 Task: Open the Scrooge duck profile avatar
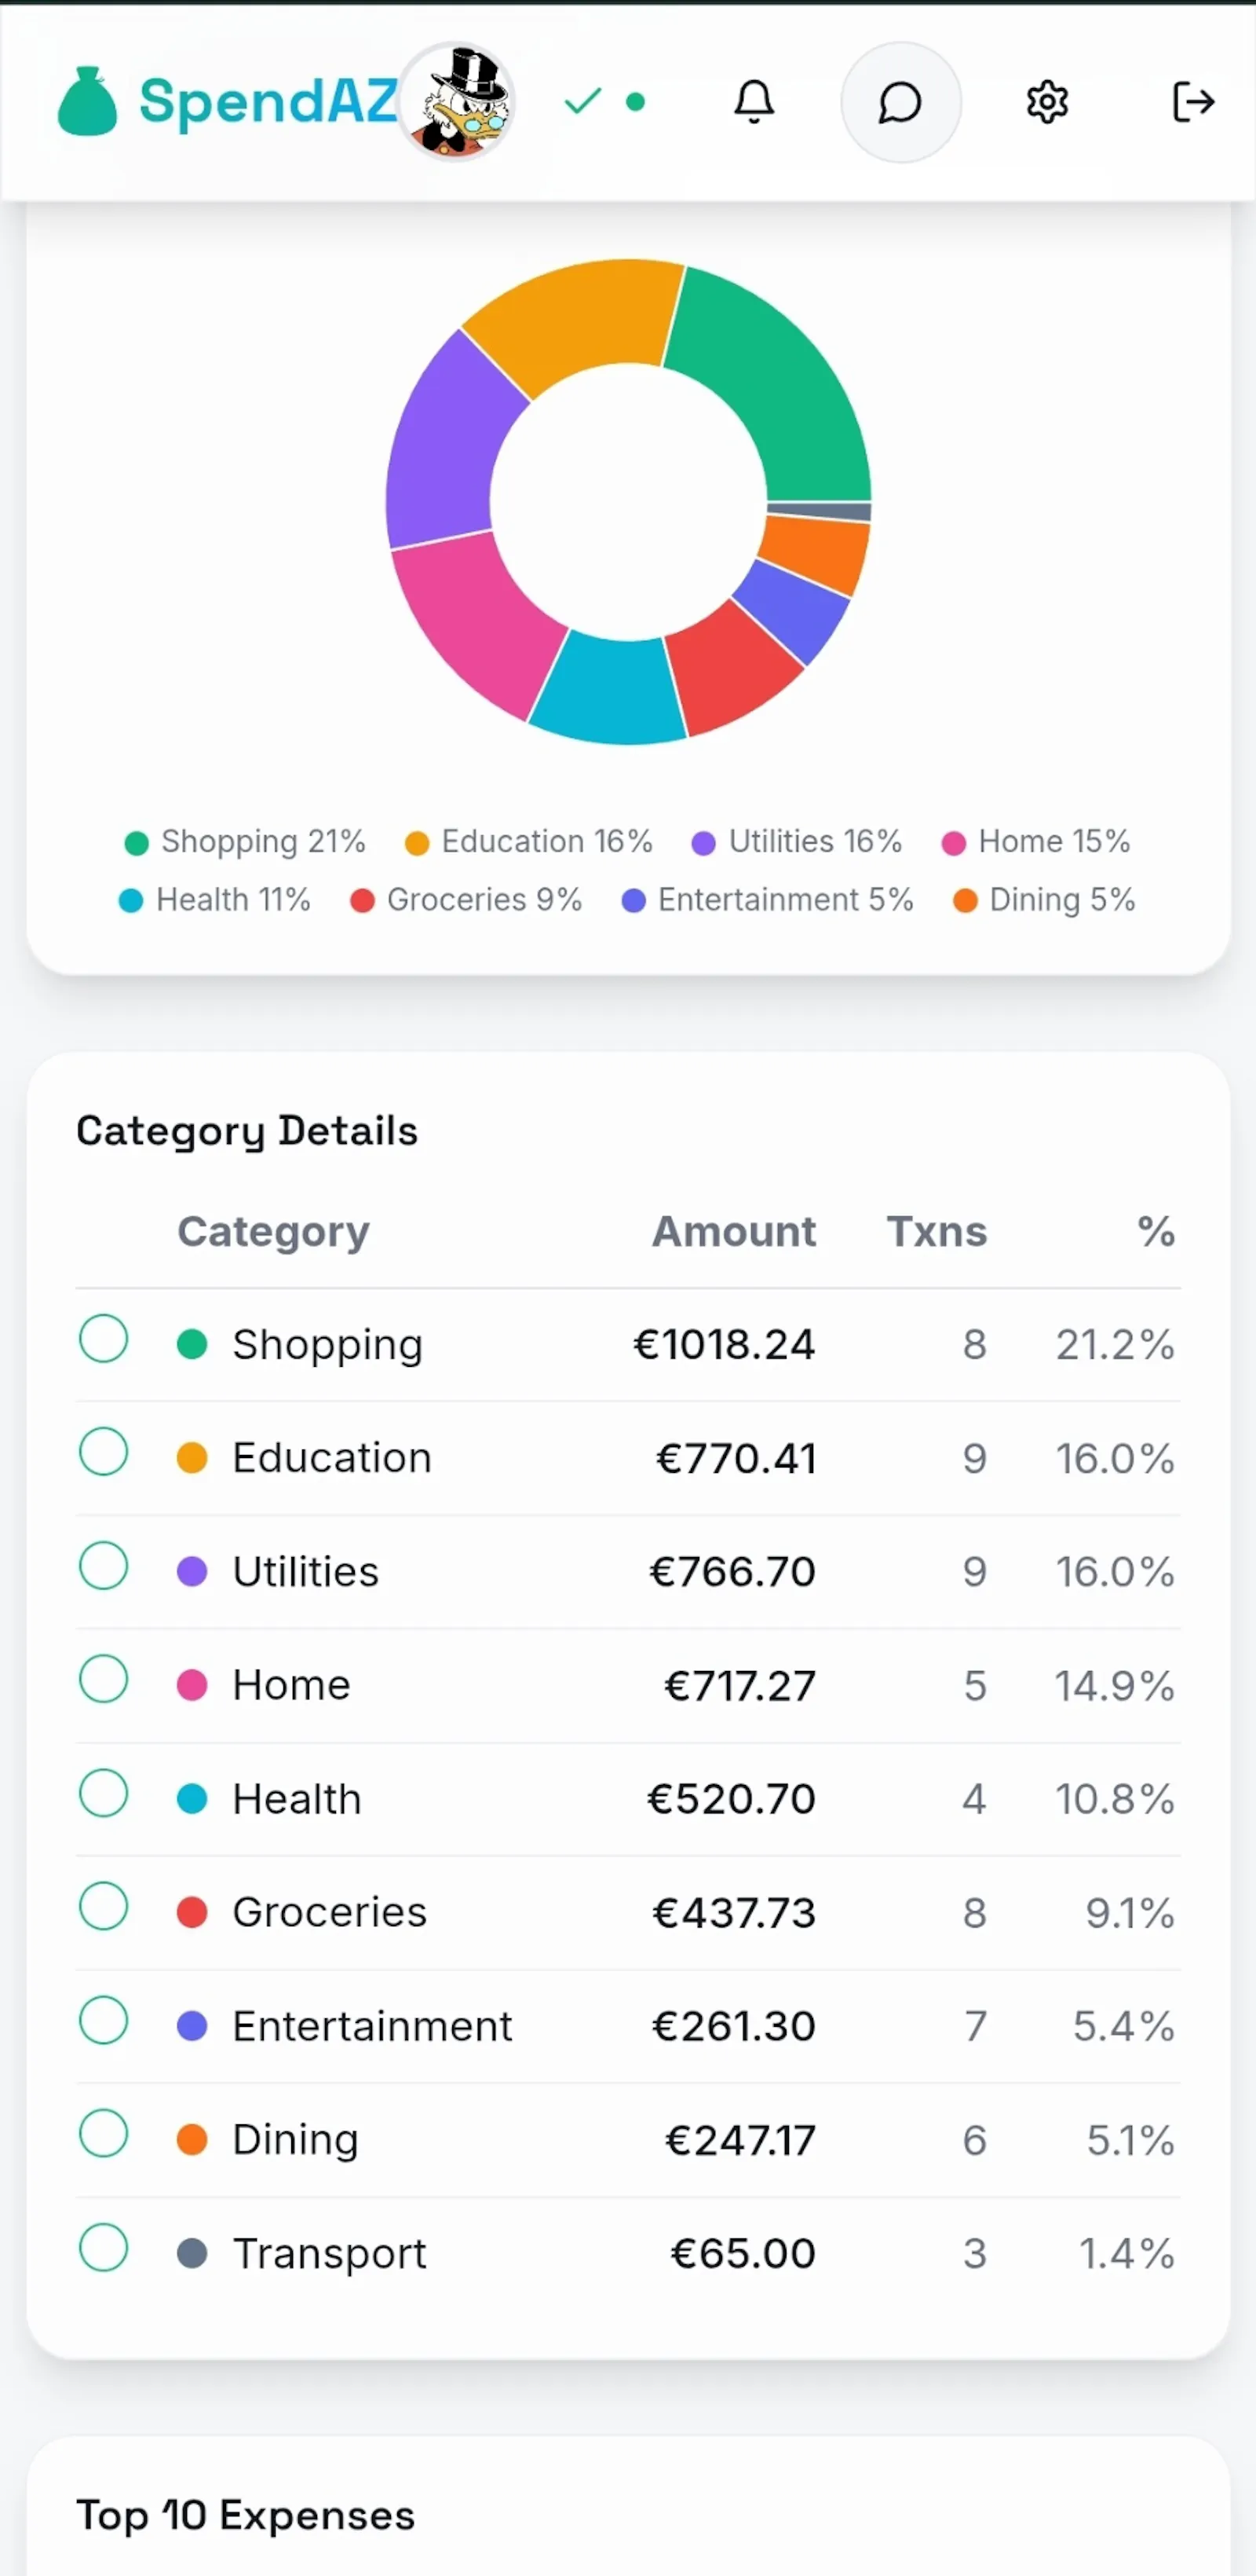coord(458,101)
